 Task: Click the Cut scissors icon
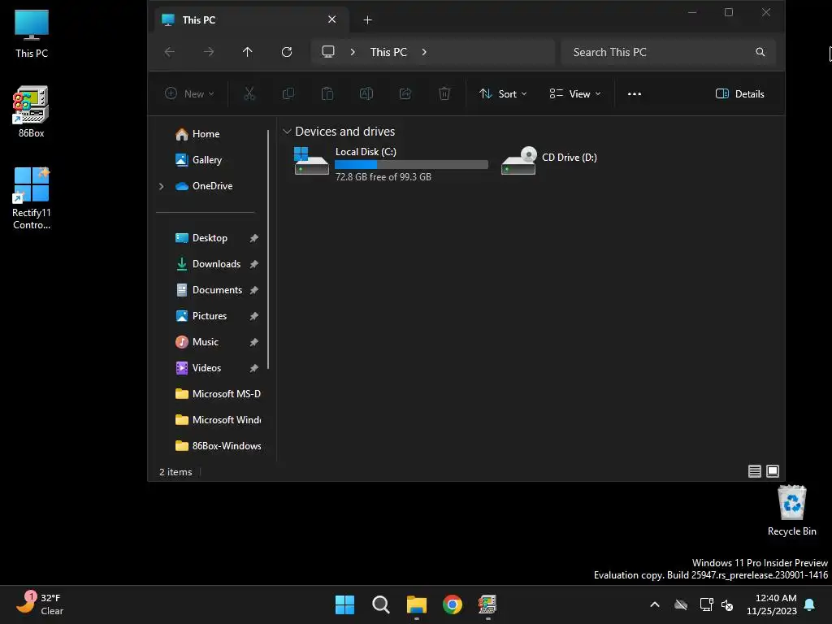pyautogui.click(x=249, y=94)
